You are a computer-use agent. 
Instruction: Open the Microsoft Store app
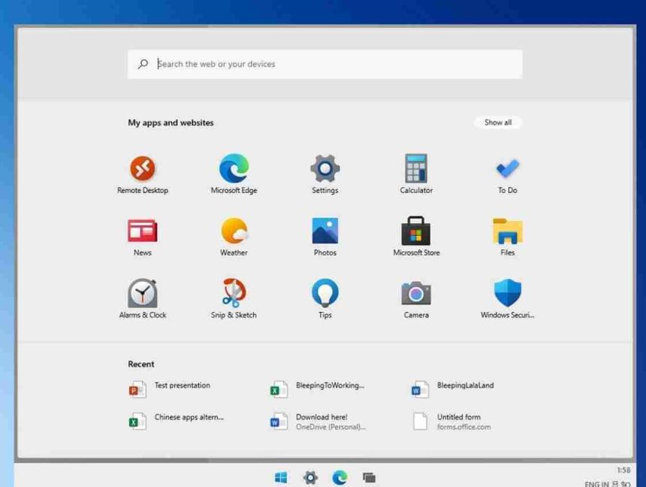416,237
